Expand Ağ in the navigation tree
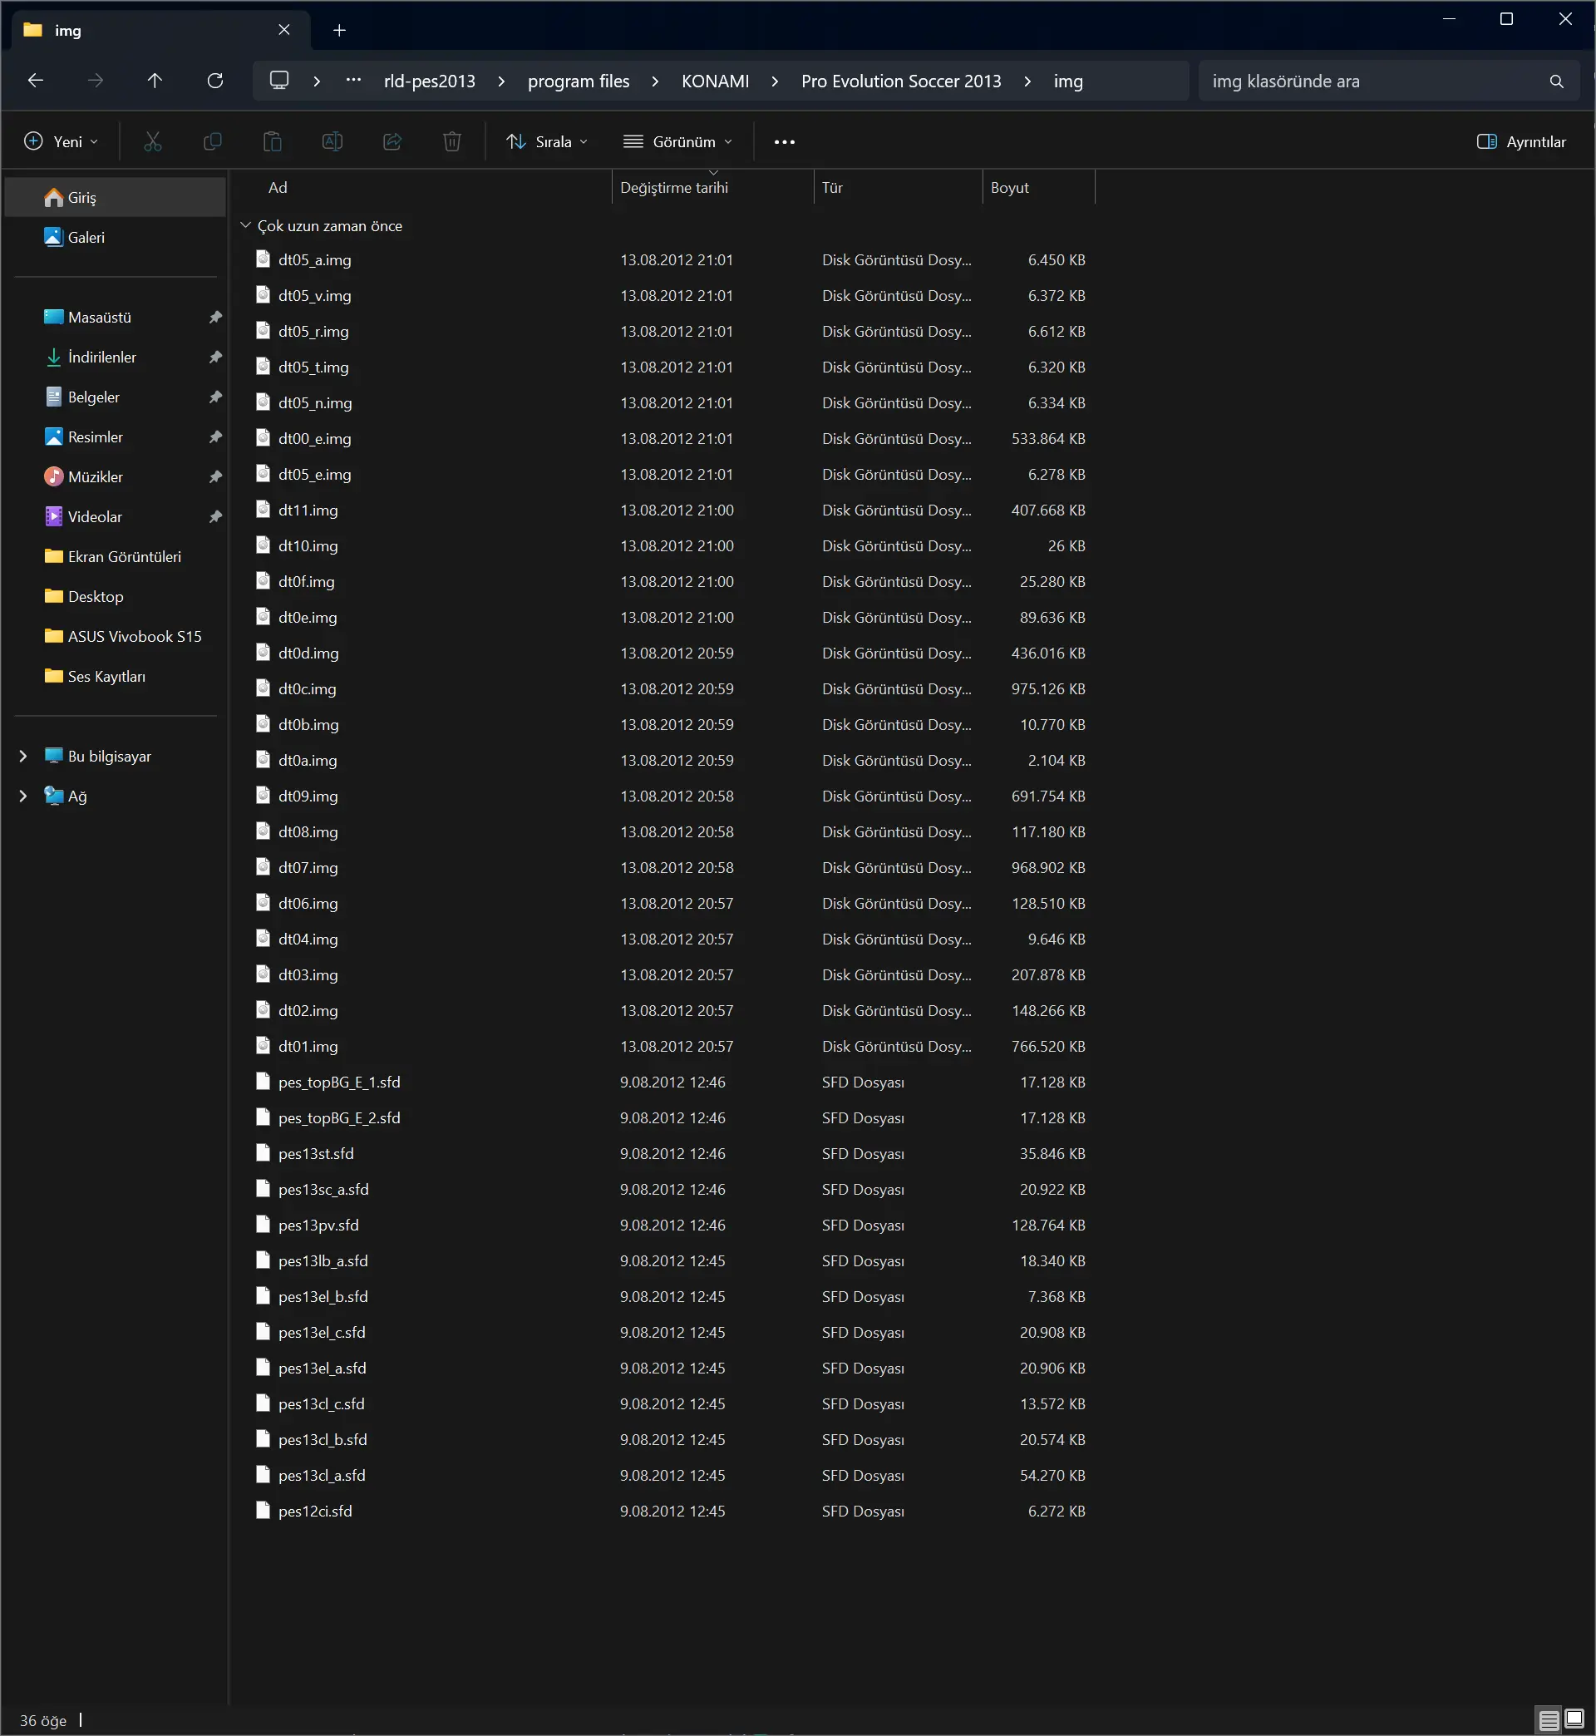Viewport: 1596px width, 1736px height. (23, 796)
